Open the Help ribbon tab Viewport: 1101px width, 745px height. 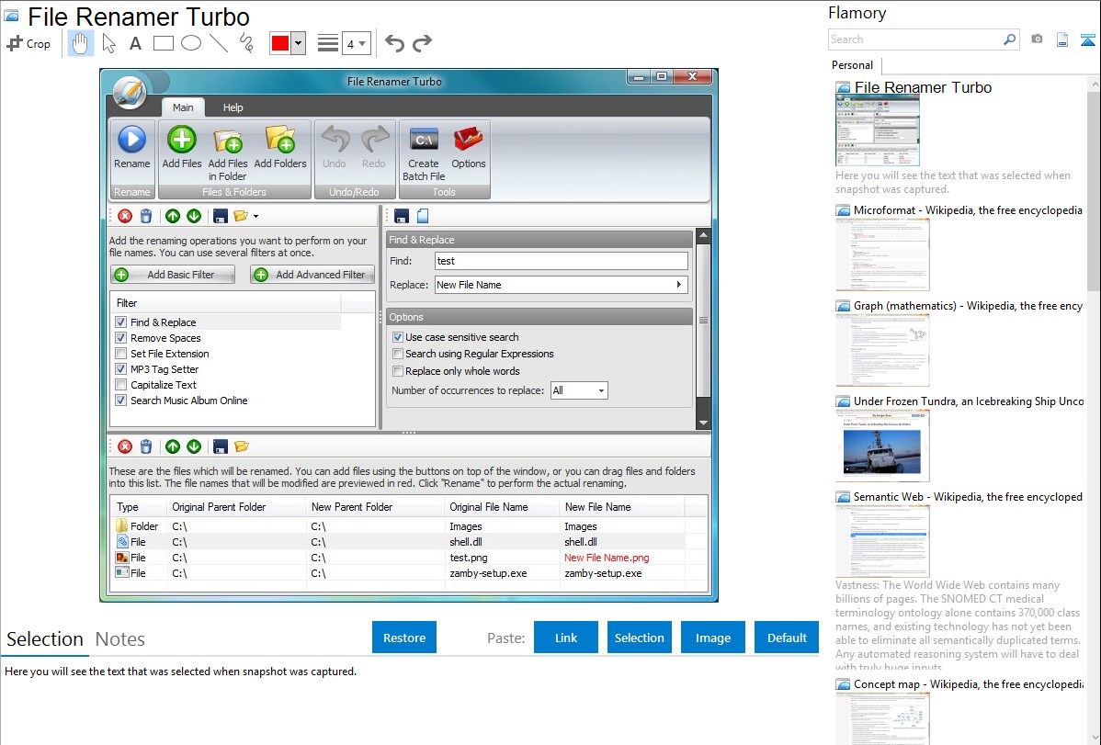[x=233, y=107]
